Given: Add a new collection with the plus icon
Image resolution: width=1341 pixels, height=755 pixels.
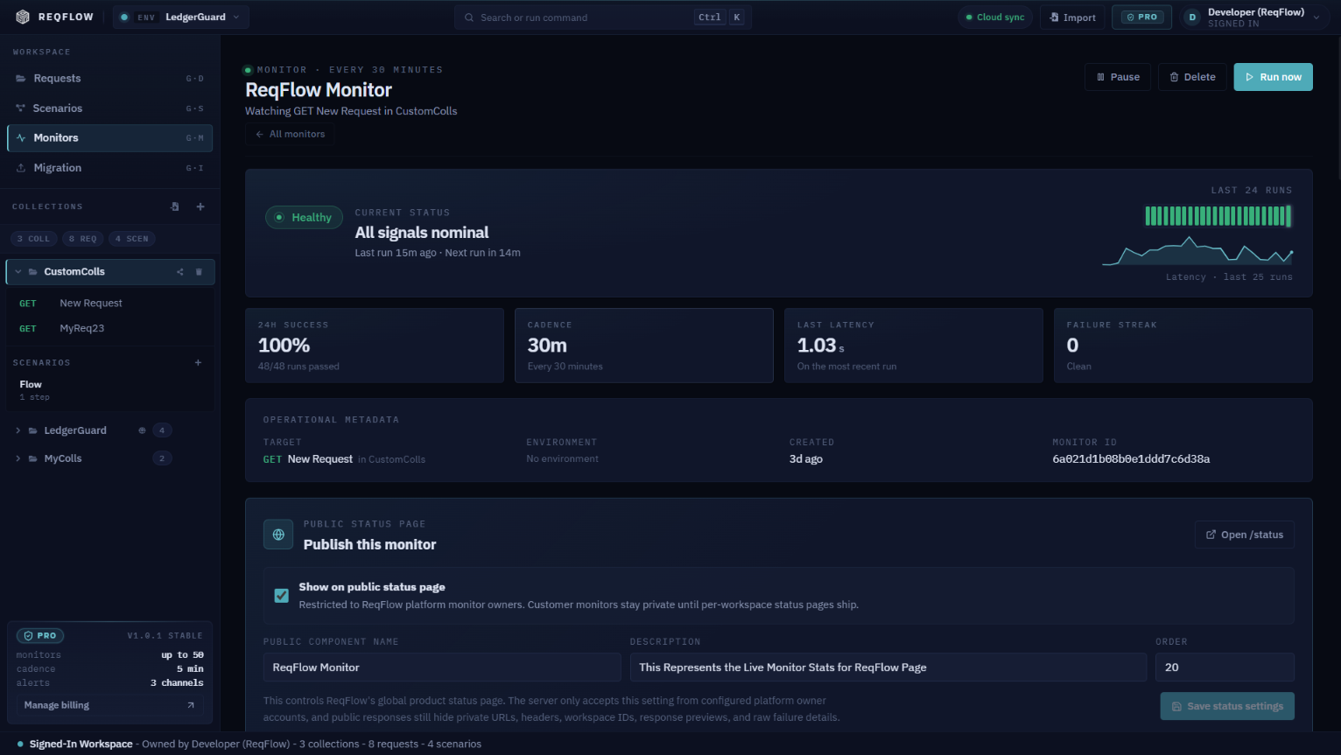Looking at the screenshot, I should 200,206.
